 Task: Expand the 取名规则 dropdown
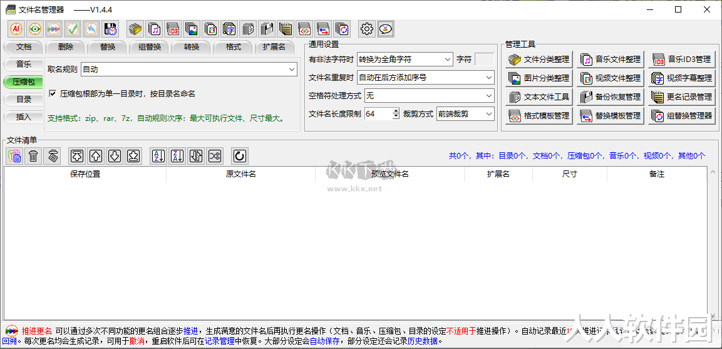tap(188, 70)
